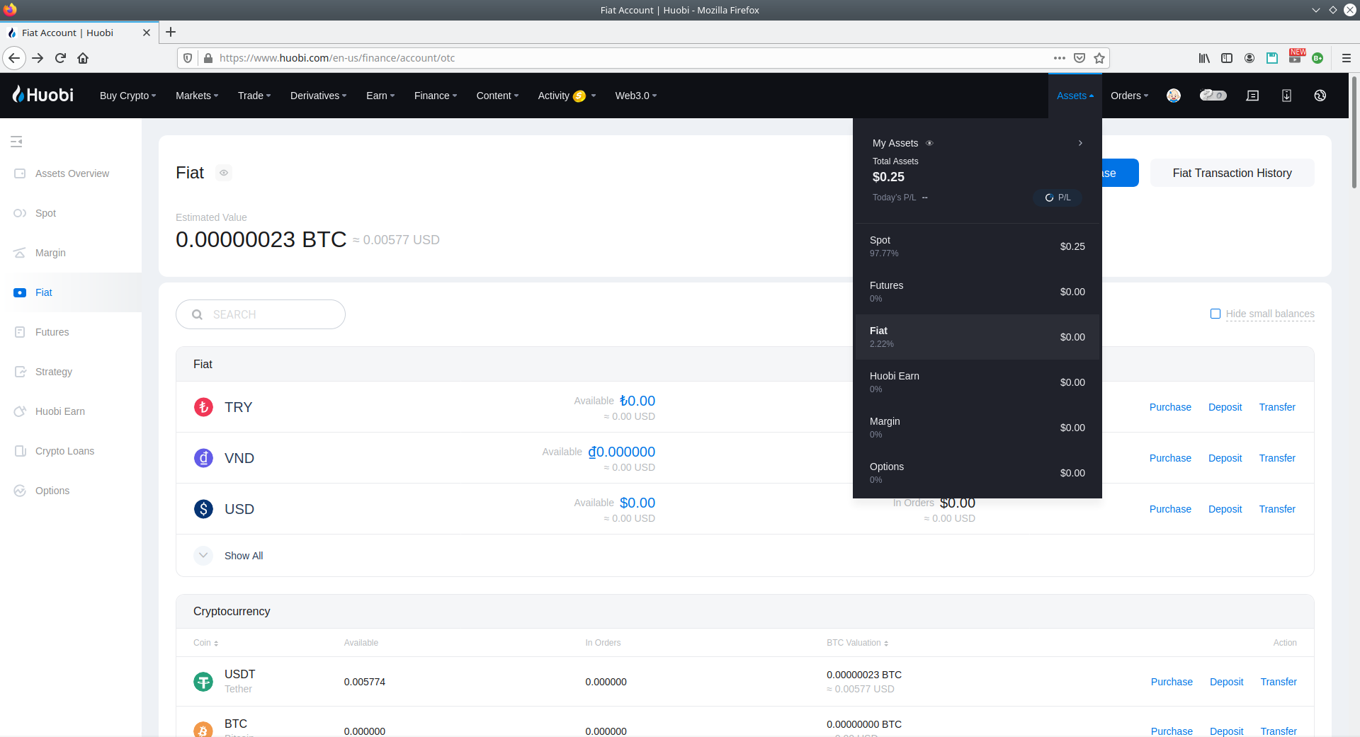Collapse the sidebar menu icon
Screen dimensions: 1360x737
[17, 142]
